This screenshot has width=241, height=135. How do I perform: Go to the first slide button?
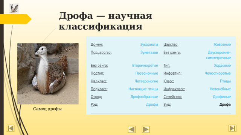pos(11,128)
